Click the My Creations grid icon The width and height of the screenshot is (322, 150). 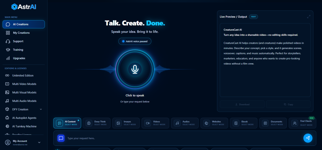pos(8,33)
